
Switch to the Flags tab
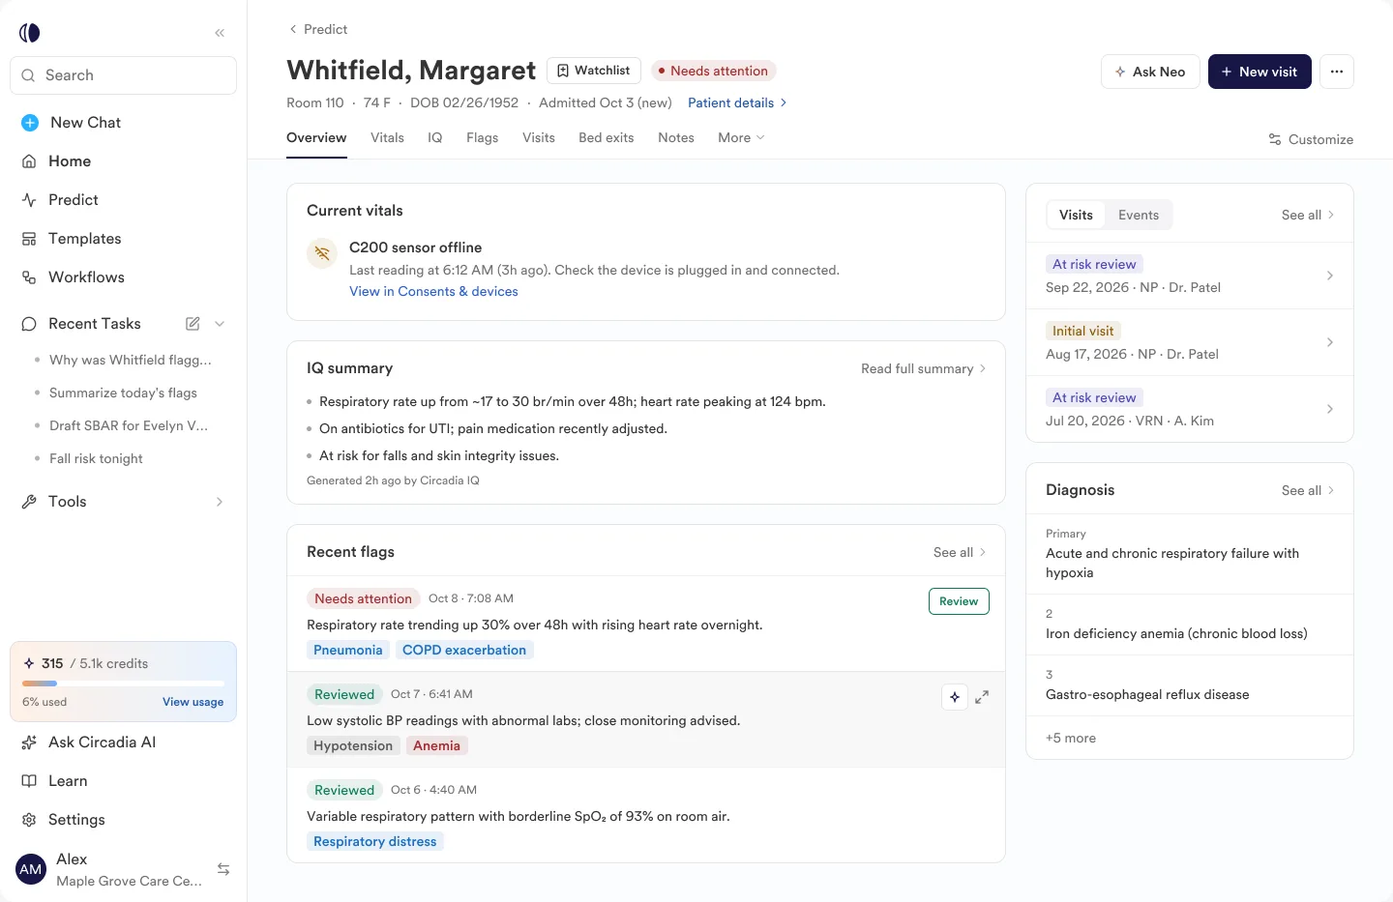coord(482,137)
